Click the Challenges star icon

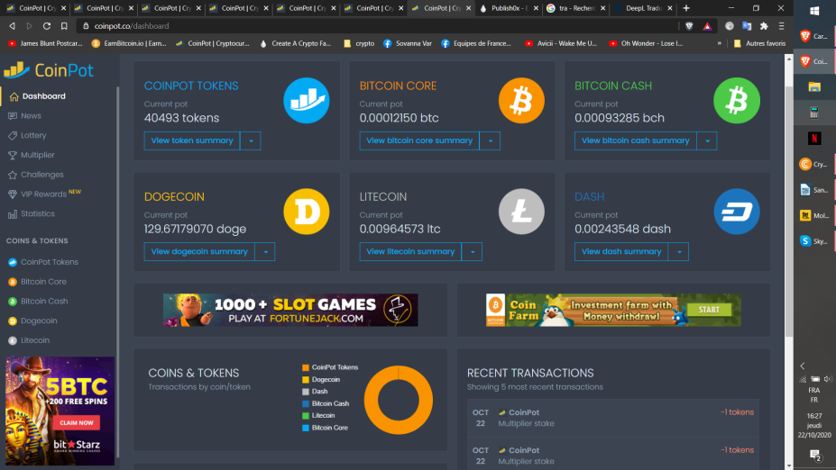click(x=13, y=175)
